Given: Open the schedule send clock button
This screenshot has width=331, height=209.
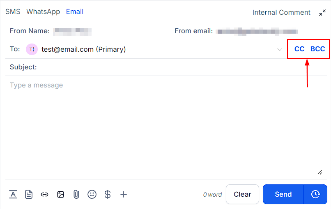Looking at the screenshot, I should click(315, 194).
